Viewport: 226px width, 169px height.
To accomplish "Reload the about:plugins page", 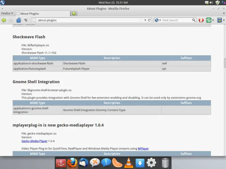I will pos(149,20).
